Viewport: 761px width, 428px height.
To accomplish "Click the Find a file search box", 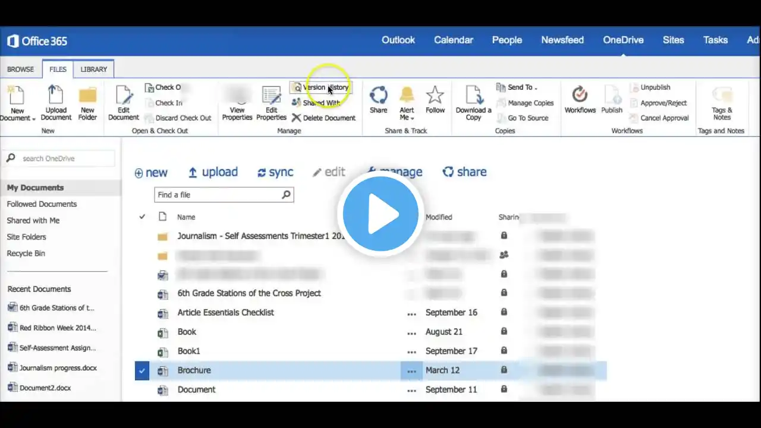I will coord(218,195).
